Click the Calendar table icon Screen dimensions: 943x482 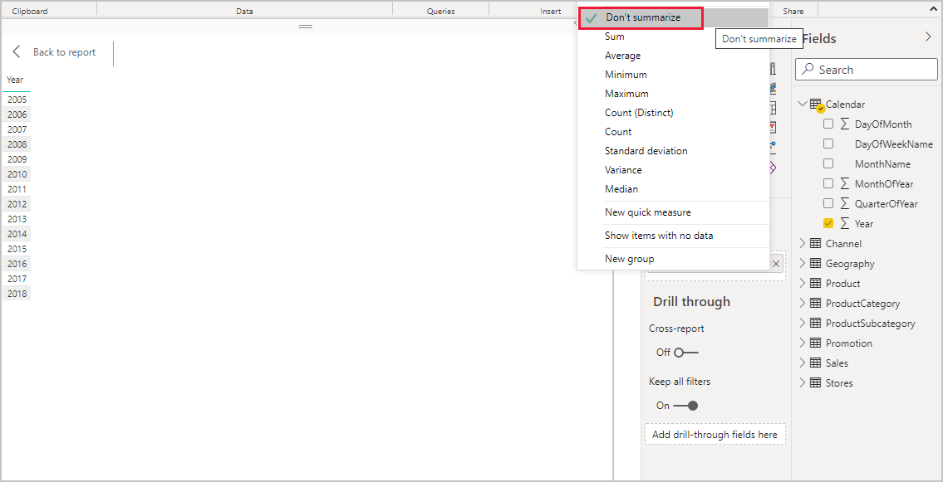(x=814, y=104)
